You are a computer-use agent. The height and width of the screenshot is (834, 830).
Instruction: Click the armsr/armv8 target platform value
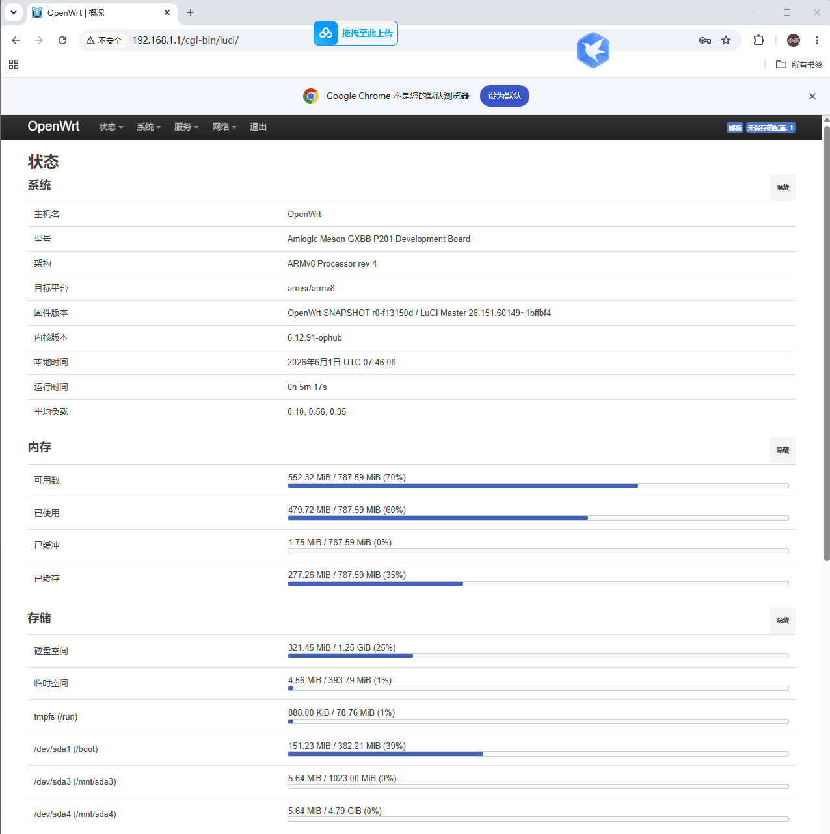311,289
